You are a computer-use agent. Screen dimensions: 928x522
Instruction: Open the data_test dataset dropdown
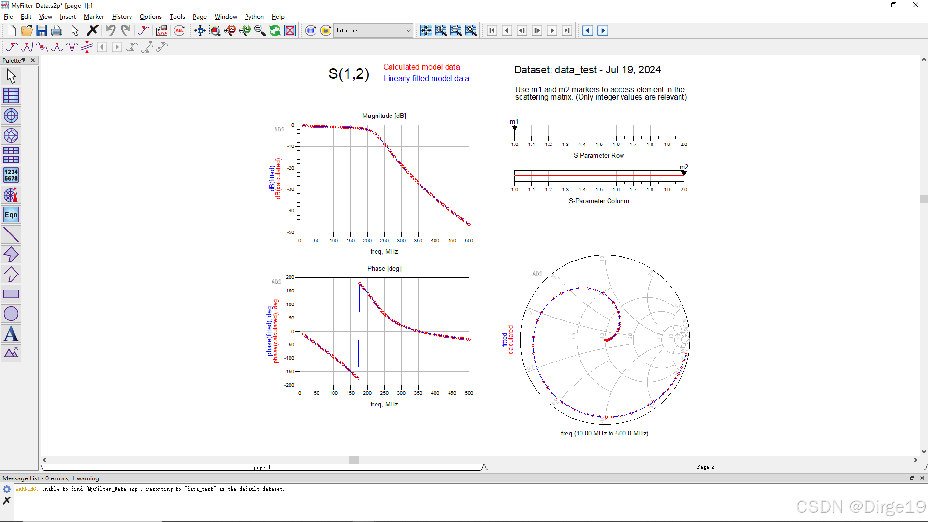point(408,30)
